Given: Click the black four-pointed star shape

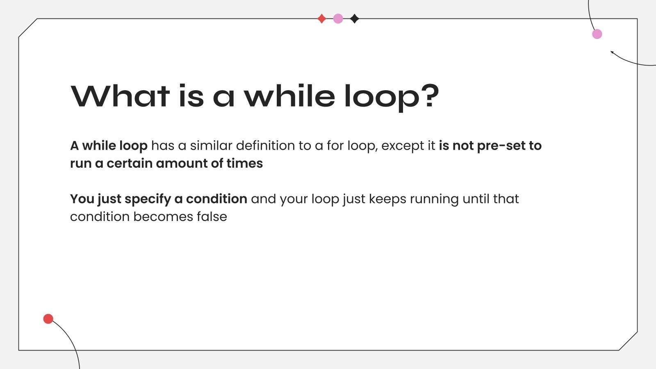Looking at the screenshot, I should point(355,18).
